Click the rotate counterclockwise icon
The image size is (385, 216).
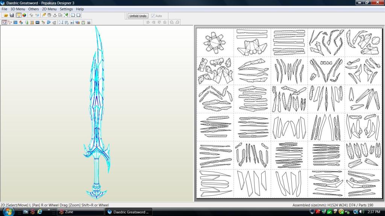tap(171, 22)
